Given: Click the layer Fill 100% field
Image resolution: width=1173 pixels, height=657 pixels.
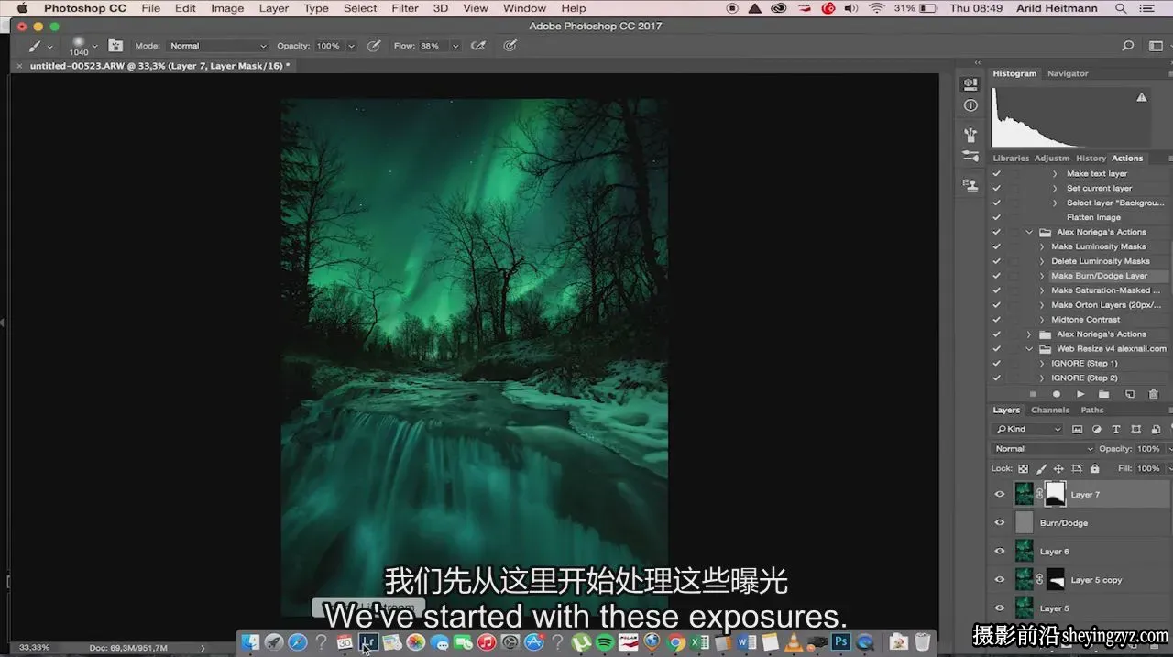Looking at the screenshot, I should point(1147,468).
